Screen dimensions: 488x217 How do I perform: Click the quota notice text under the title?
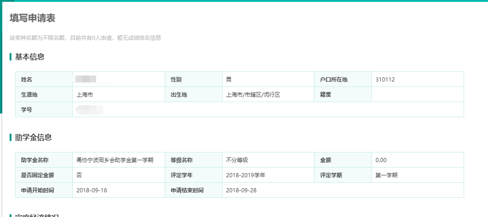(85, 38)
